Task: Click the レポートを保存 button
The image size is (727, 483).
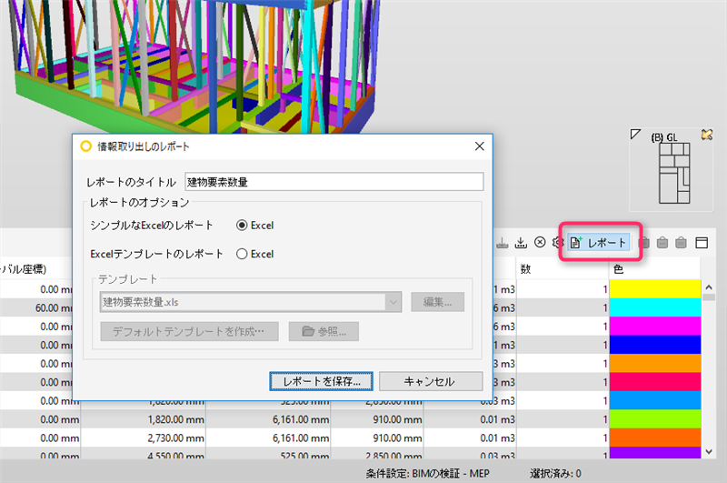Action: point(322,381)
